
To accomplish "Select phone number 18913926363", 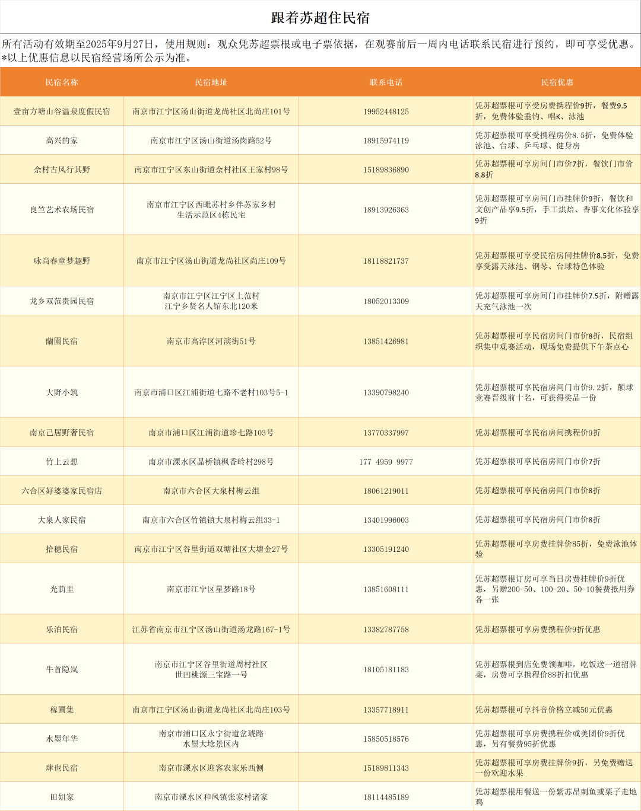I will [x=386, y=210].
